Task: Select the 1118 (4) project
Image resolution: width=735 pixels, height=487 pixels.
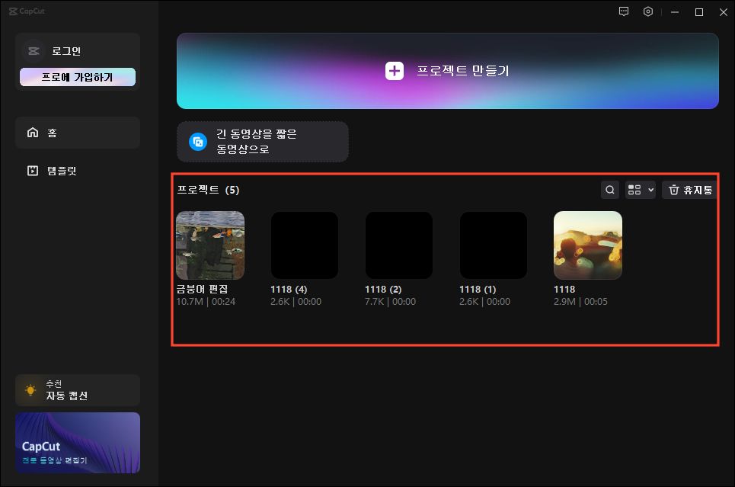Action: coord(304,245)
